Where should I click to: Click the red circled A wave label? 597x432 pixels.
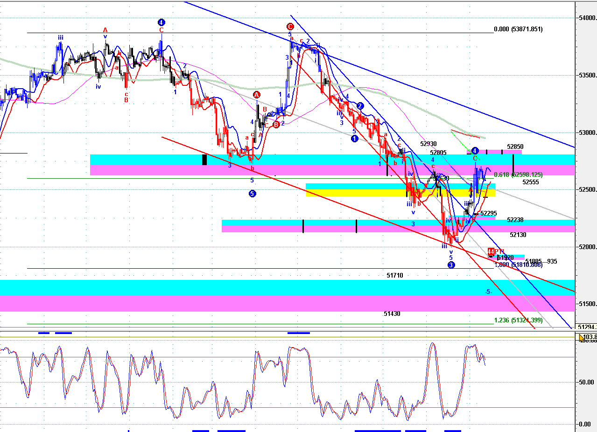[x=257, y=95]
